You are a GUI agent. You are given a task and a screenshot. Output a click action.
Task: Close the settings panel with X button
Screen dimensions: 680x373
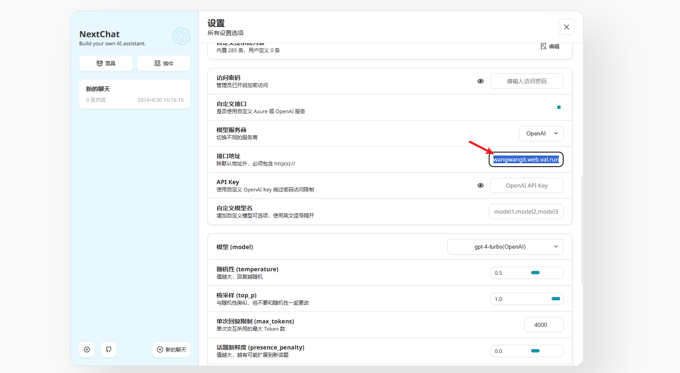pos(567,27)
